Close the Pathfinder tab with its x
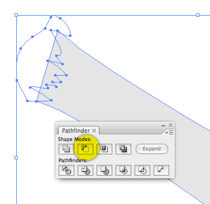This screenshot has height=204, width=210. click(94, 131)
